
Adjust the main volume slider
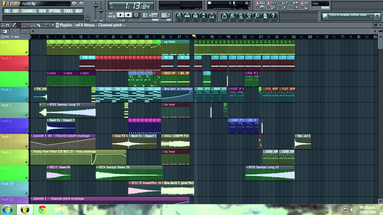[96, 6]
